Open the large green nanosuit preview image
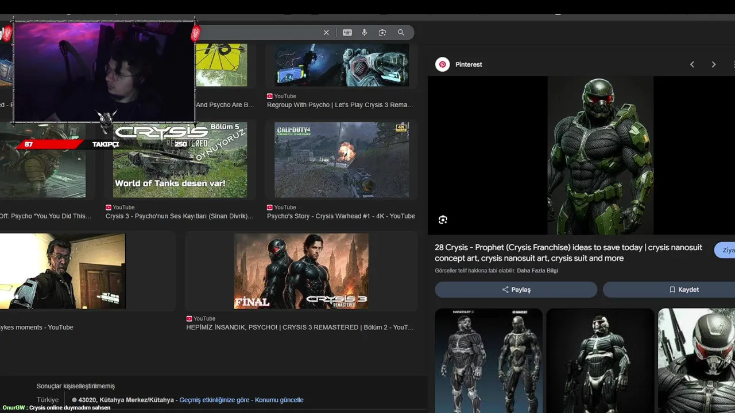This screenshot has height=413, width=735. [600, 155]
